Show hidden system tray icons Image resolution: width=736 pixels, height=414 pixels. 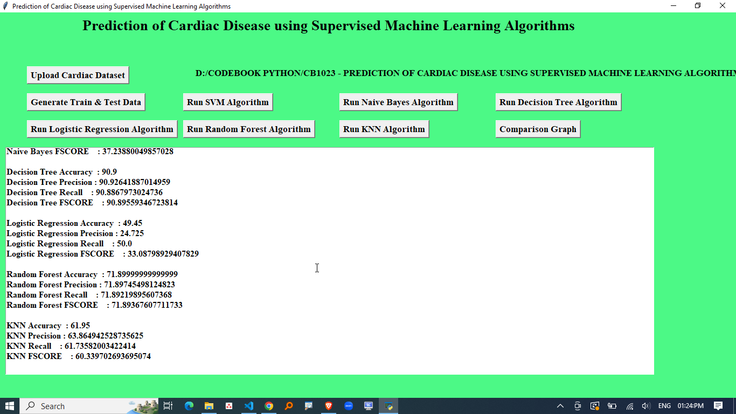(560, 406)
